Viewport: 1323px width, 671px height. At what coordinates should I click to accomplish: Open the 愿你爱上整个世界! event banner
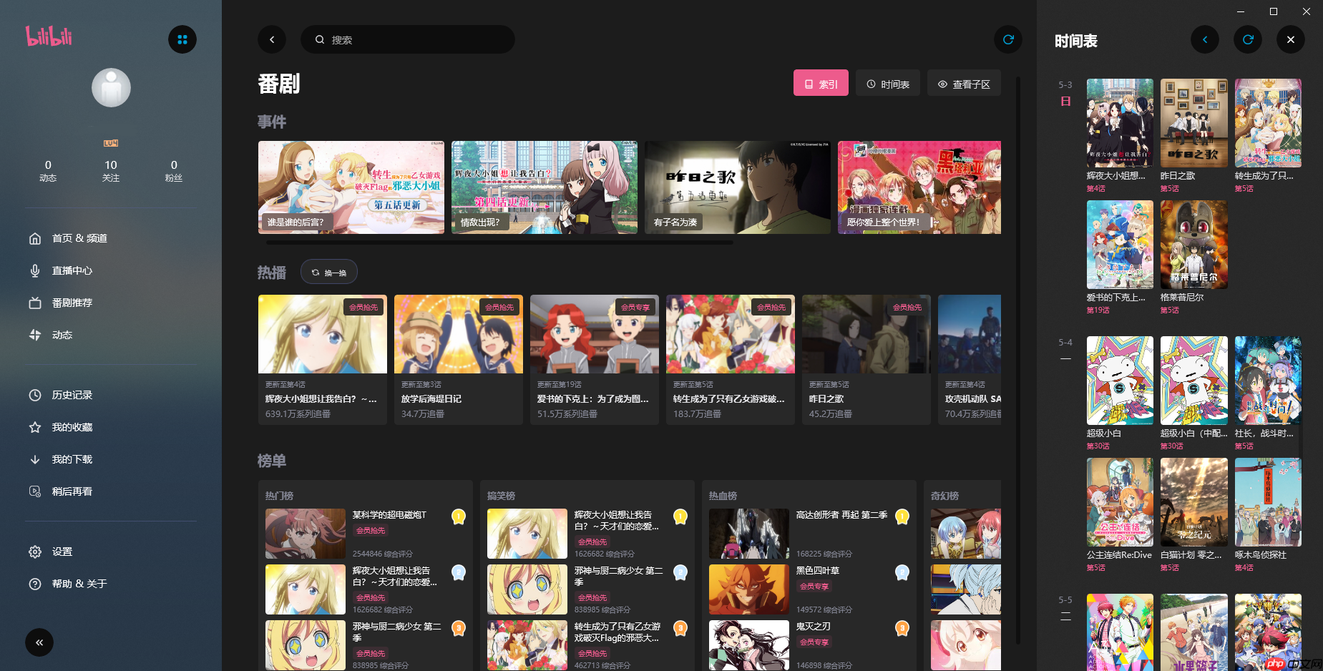point(919,187)
